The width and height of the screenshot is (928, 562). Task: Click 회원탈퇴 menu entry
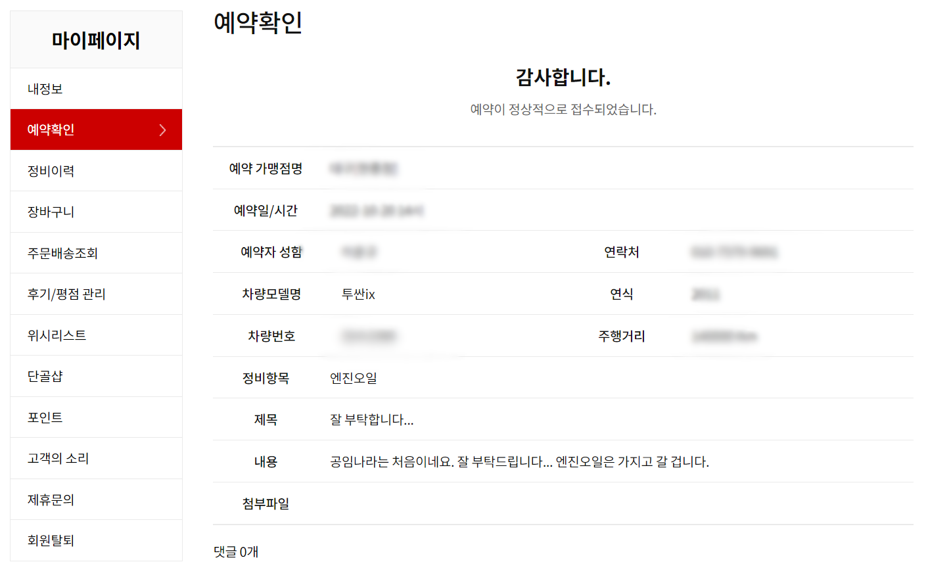[x=96, y=540]
